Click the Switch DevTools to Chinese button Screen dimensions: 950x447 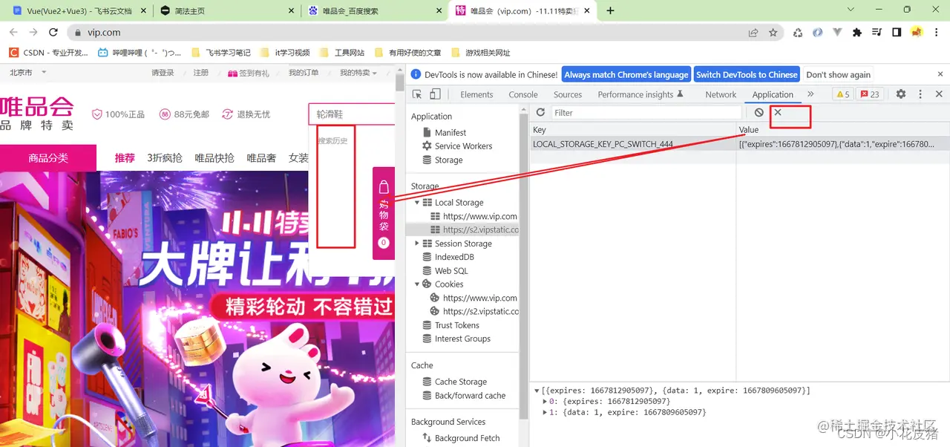[x=747, y=74]
